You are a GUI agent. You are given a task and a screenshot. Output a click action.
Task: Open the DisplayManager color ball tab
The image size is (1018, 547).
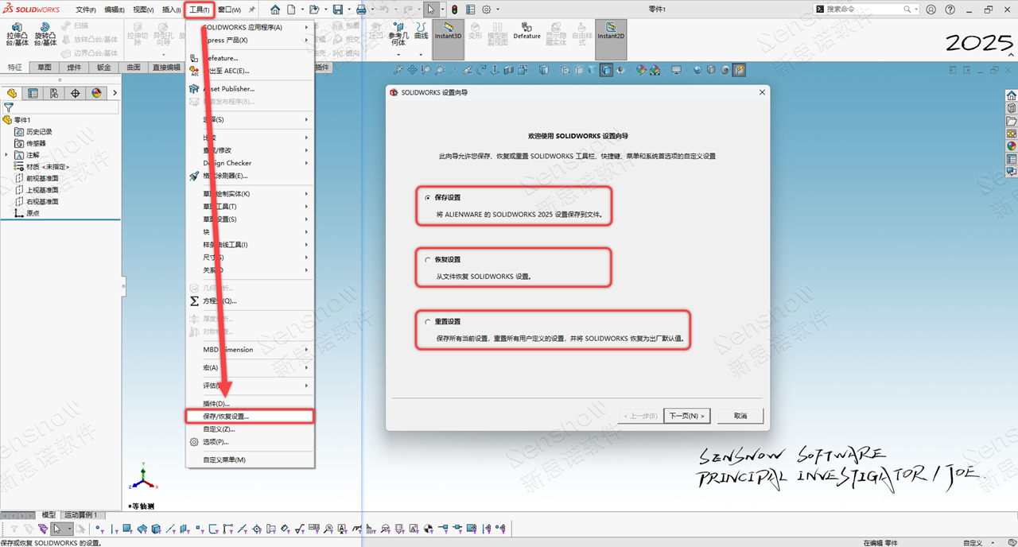[x=96, y=93]
